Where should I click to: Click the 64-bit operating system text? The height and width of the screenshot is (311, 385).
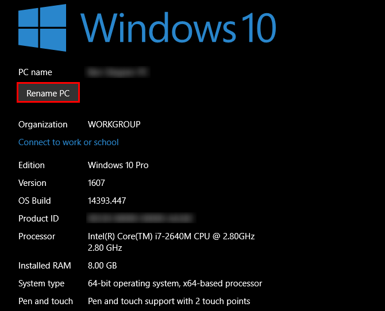pyautogui.click(x=175, y=283)
